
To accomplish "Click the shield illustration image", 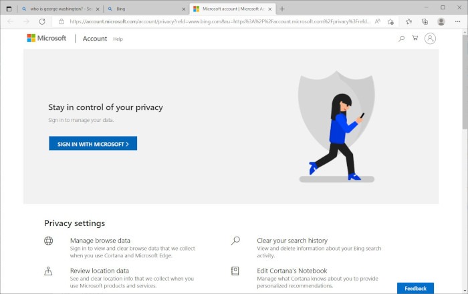I will click(337, 127).
